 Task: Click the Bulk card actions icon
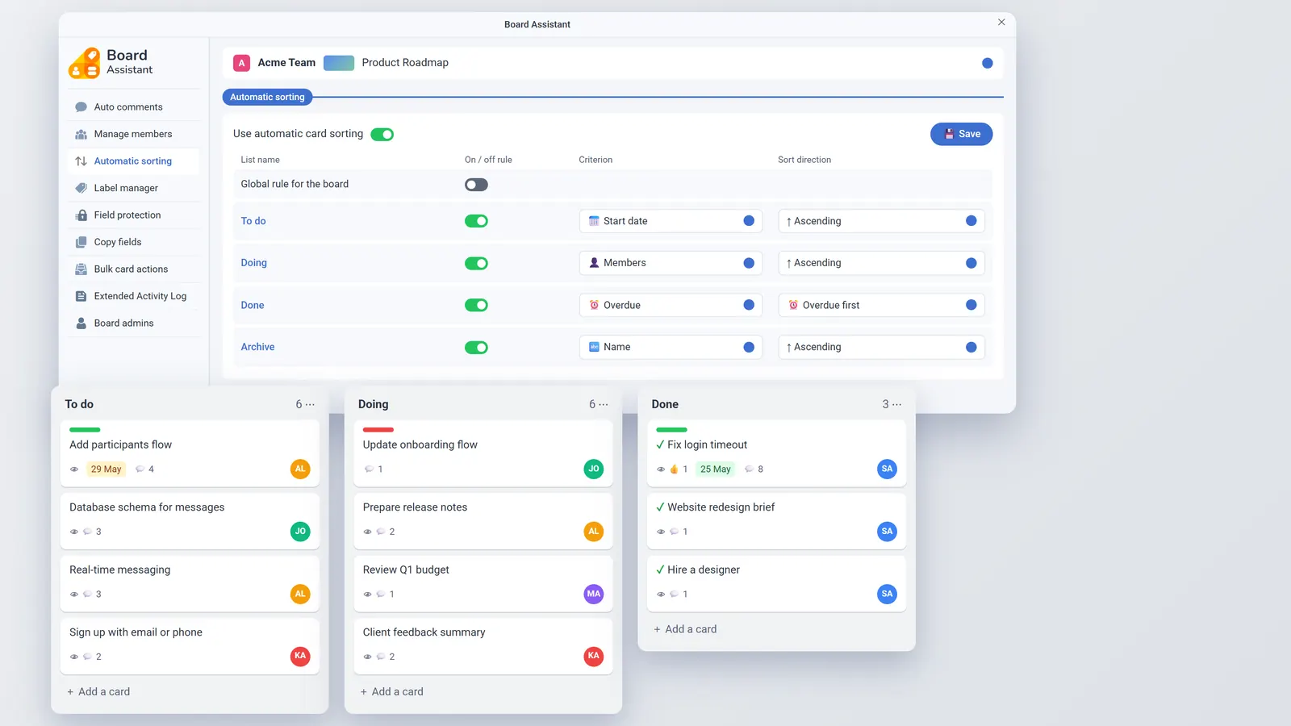81,269
